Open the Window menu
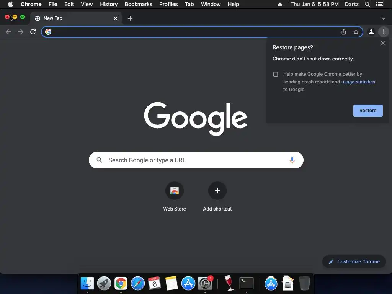Viewport: 392px width, 294px height. click(211, 4)
